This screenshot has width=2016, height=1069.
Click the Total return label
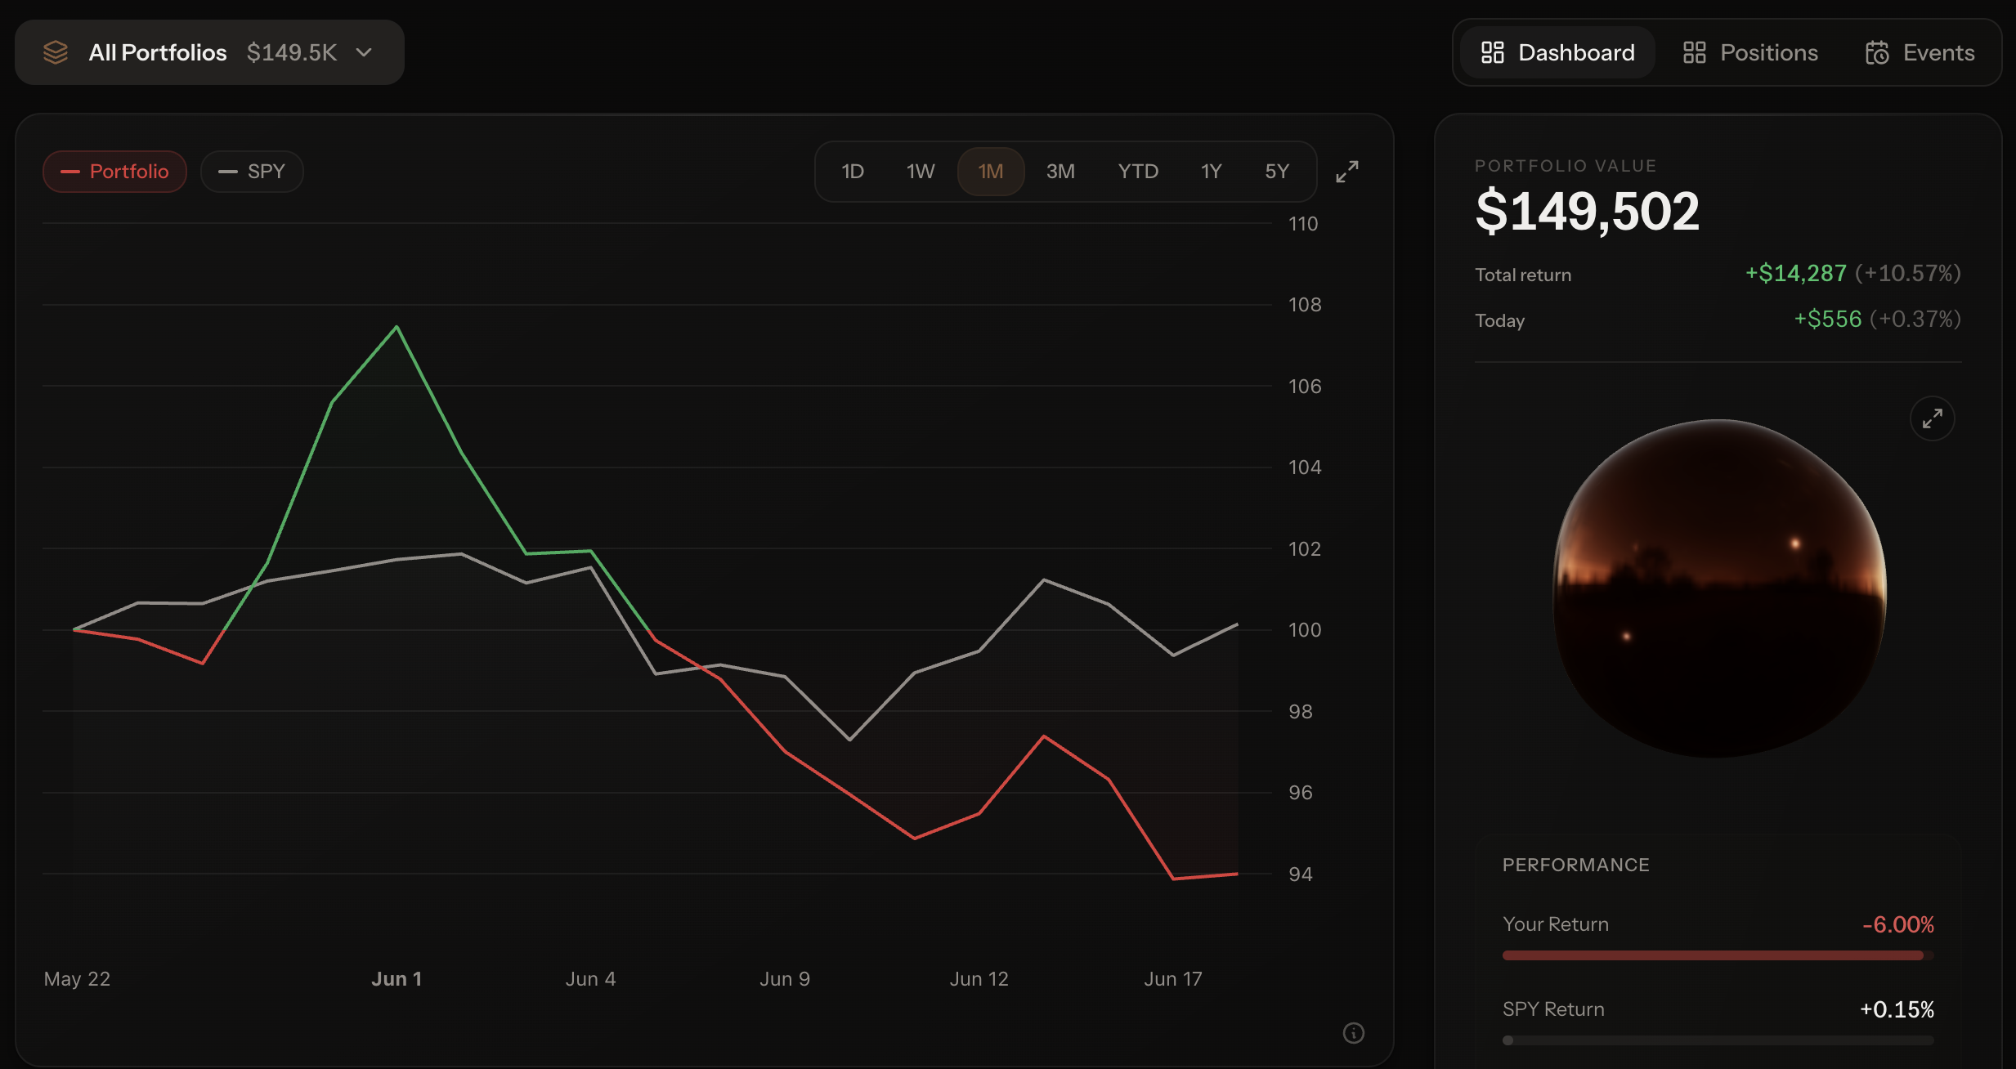(1523, 275)
